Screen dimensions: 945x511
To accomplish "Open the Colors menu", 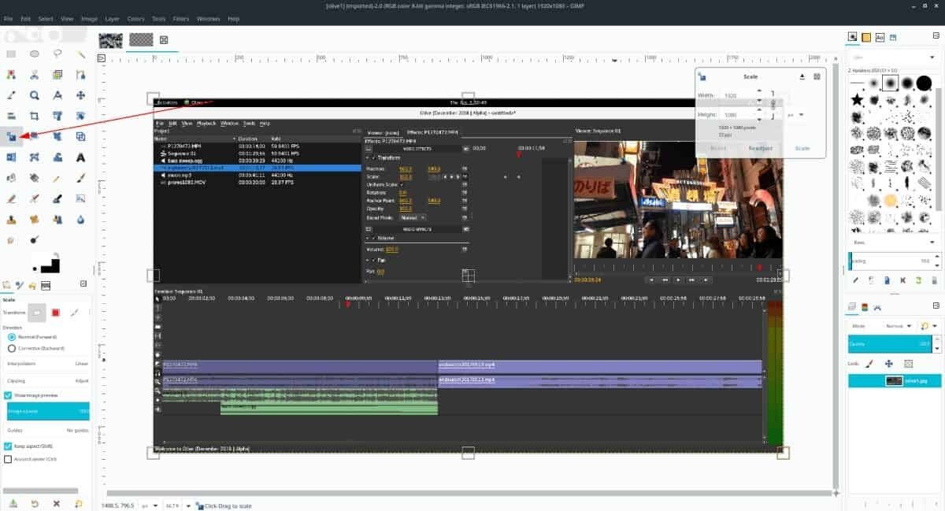I will [135, 18].
